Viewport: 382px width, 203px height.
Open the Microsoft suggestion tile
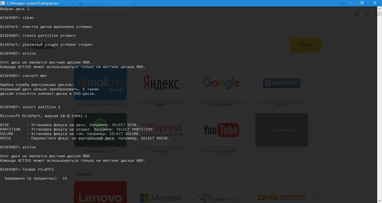pyautogui.click(x=161, y=192)
